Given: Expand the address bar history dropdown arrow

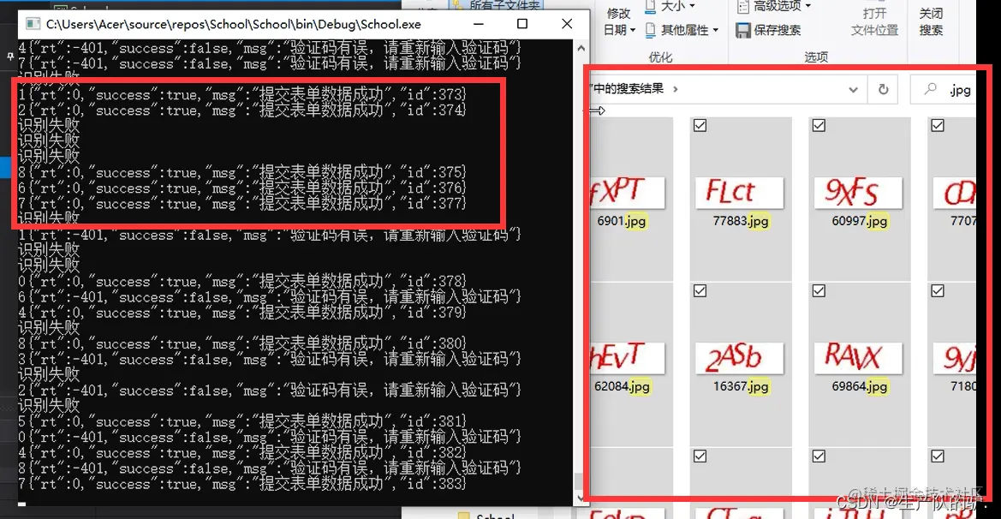Looking at the screenshot, I should [x=853, y=90].
